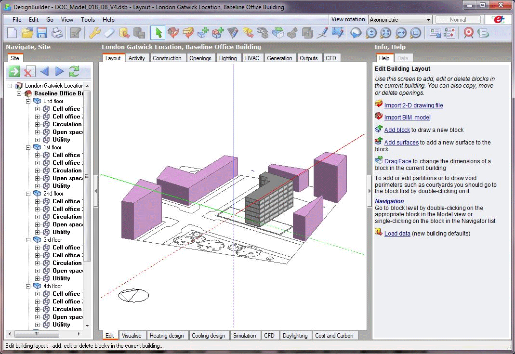Screen dimensions: 515x354
Task: Select the green arrow Select tool
Action: [157, 33]
